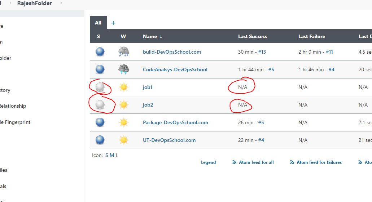Open last successful build #13
Screen dimensions: 372x202
coord(262,52)
